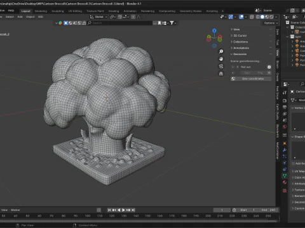Open the Texture properties checker icon
The height and width of the screenshot is (228, 305).
pos(285,191)
